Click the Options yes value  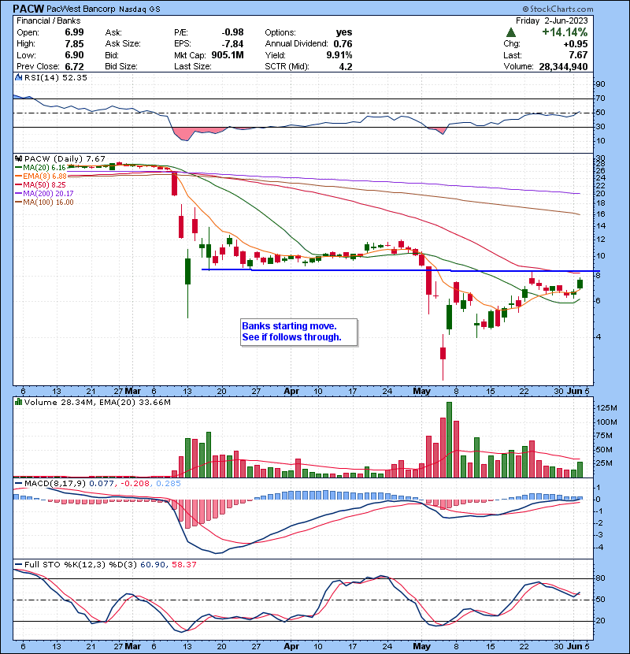pyautogui.click(x=344, y=32)
